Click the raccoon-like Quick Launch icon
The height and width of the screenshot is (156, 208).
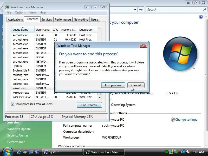click(x=25, y=152)
